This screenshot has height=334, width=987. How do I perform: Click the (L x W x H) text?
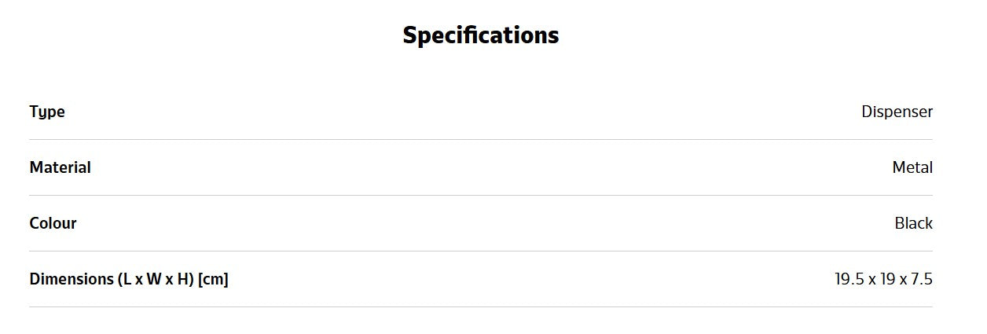coord(156,279)
